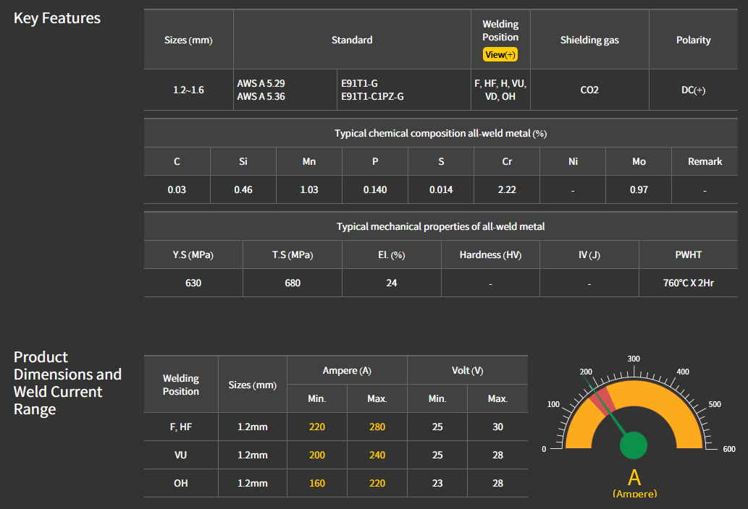Select the OH welding position row
This screenshot has height=509, width=748.
[x=180, y=483]
